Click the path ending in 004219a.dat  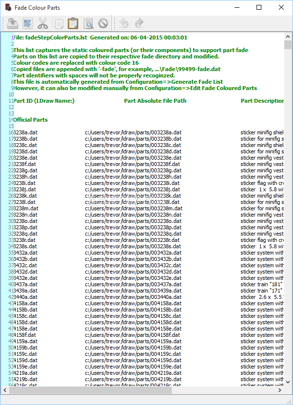133,373
